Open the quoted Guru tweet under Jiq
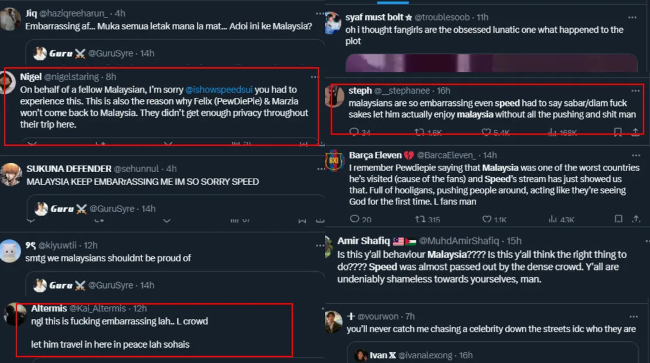 click(176, 54)
